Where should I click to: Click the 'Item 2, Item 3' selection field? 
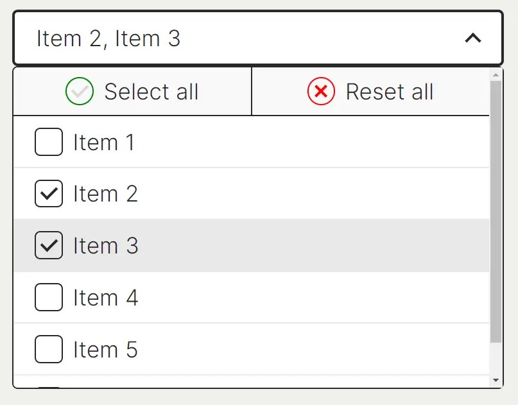(258, 38)
